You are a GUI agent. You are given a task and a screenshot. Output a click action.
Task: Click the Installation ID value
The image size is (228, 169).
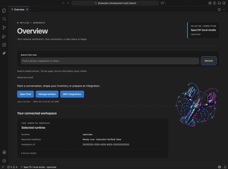pyautogui.click(x=106, y=145)
